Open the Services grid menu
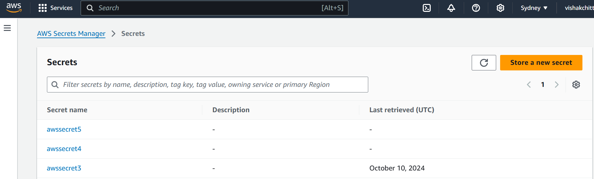This screenshot has width=594, height=179. pyautogui.click(x=56, y=8)
